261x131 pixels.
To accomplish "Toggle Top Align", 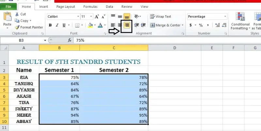I will pyautogui.click(x=113, y=16).
